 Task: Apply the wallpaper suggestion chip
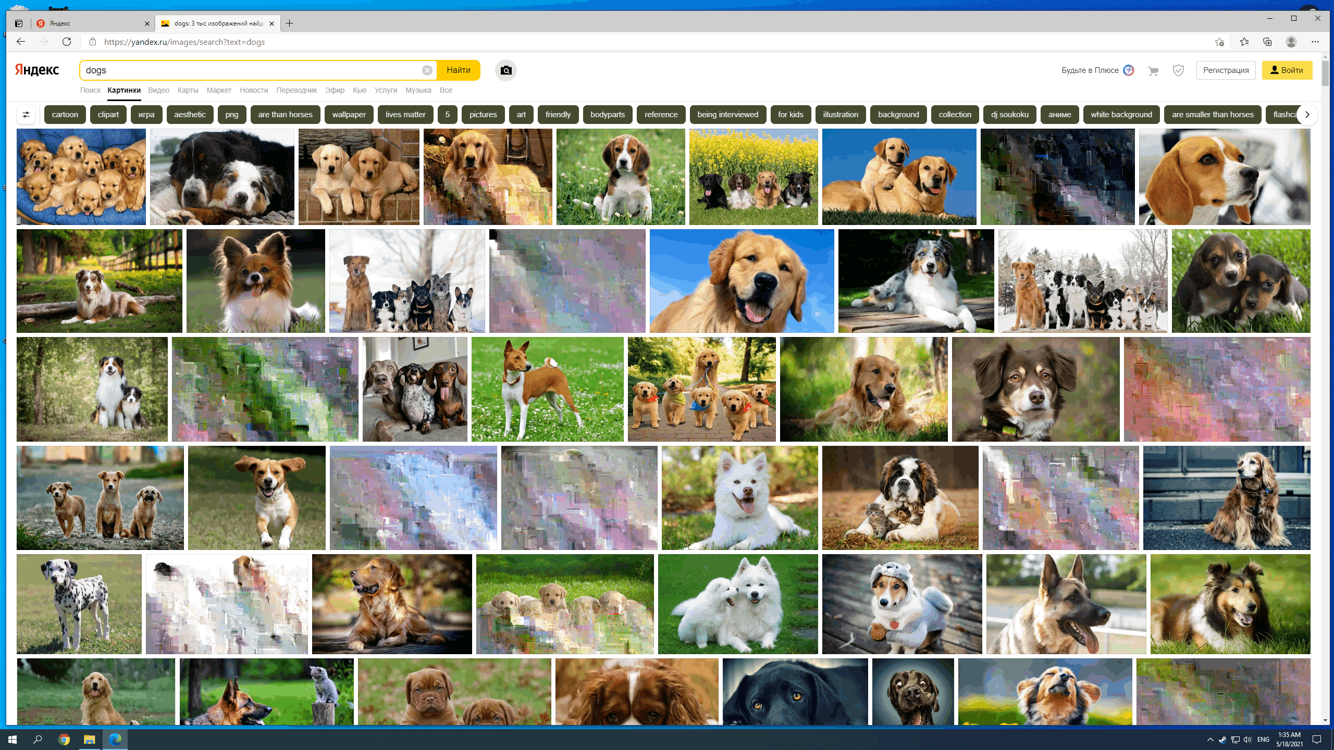coord(349,115)
